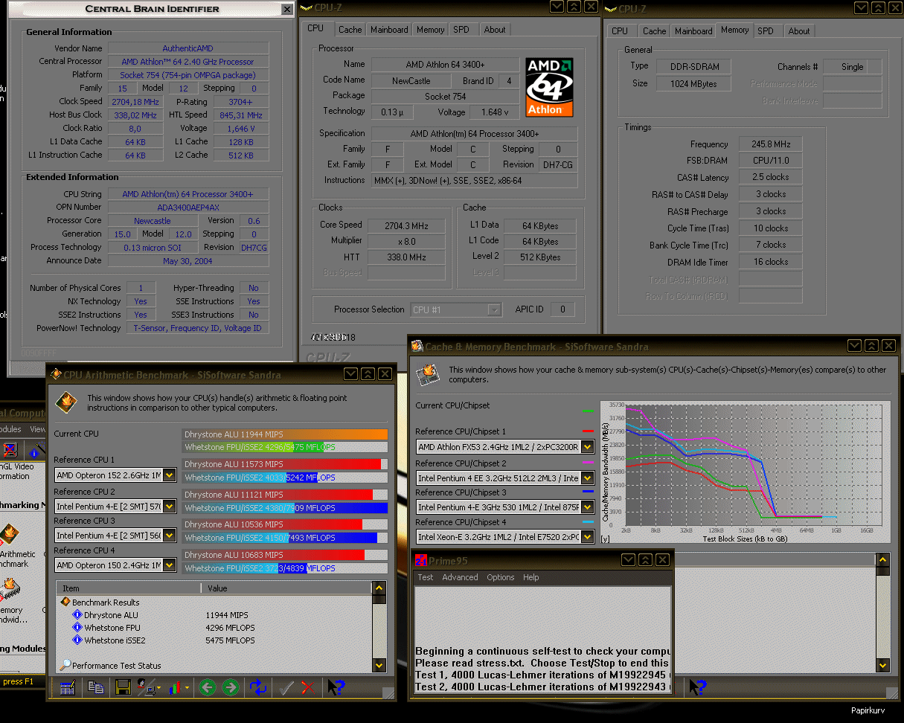Switch to CPU tab in right CPU-Z window
This screenshot has height=723, width=904.
pos(620,31)
